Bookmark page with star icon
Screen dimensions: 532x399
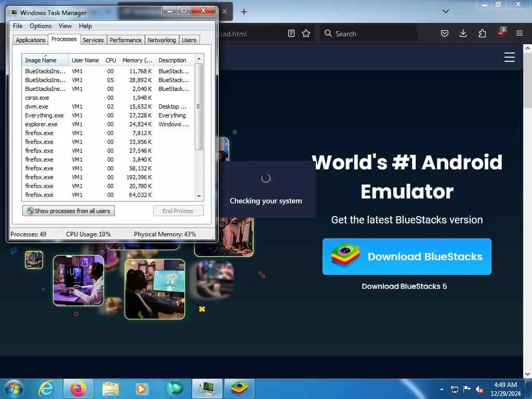(306, 33)
